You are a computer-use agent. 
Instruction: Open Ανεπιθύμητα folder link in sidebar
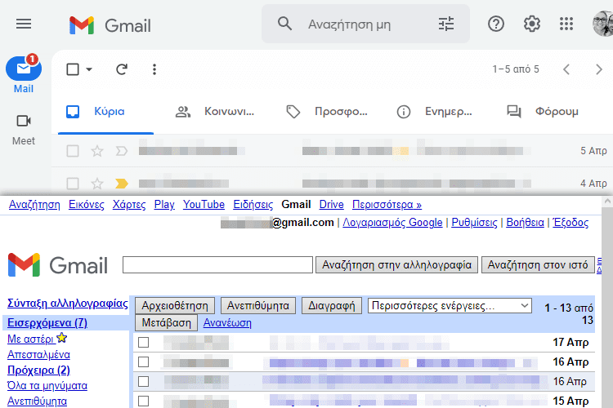[37, 401]
